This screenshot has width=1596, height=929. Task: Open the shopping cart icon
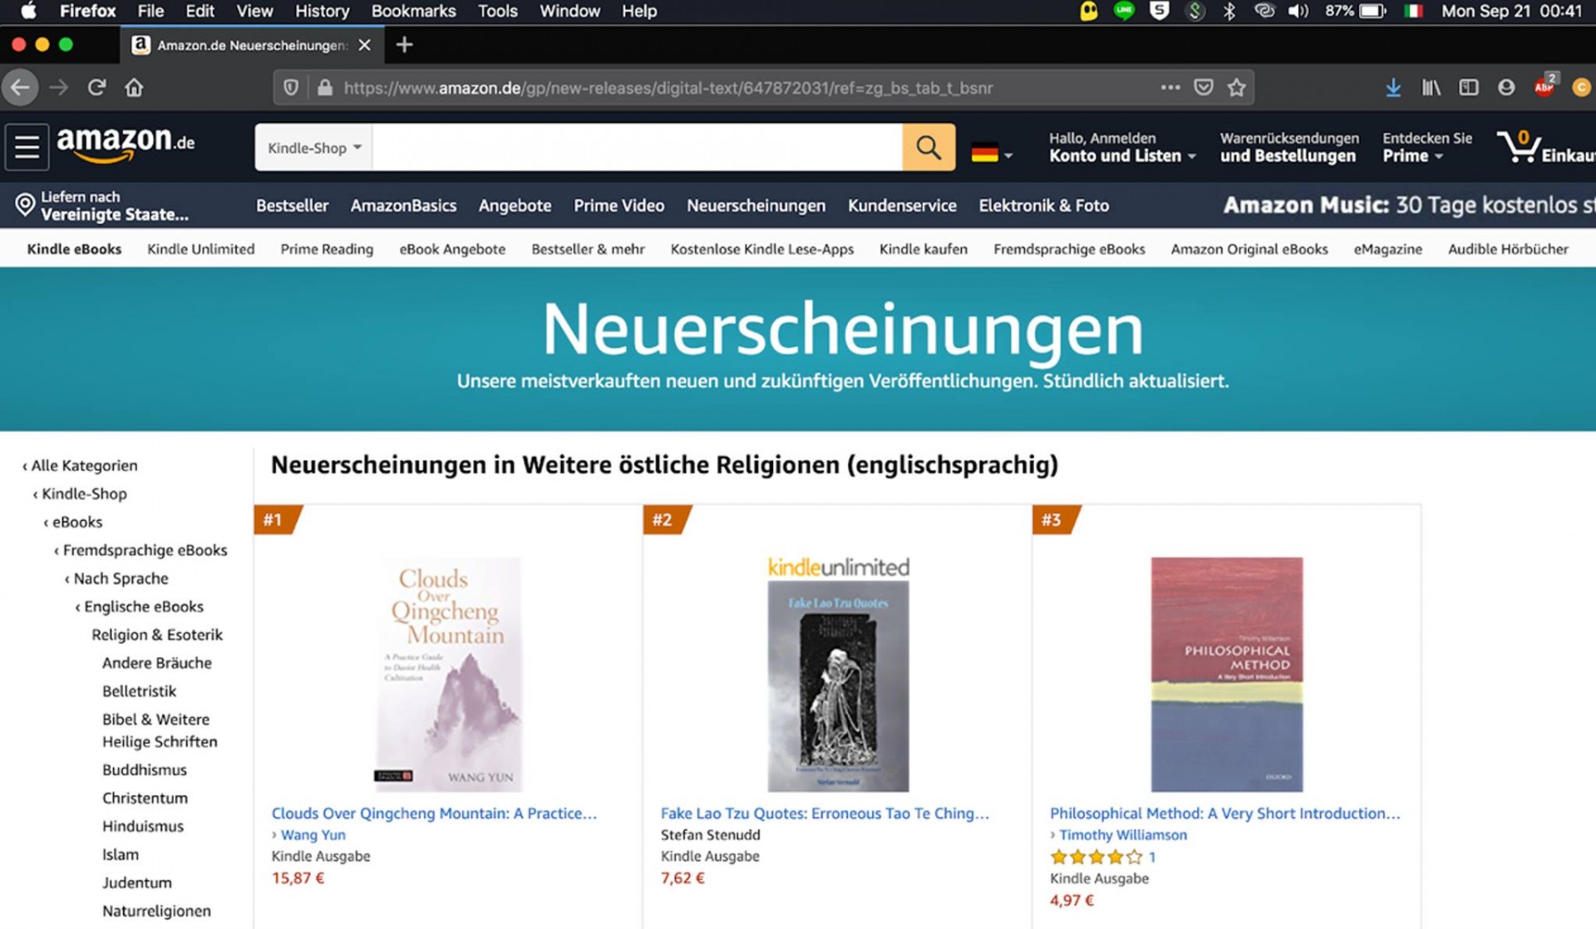pos(1519,146)
